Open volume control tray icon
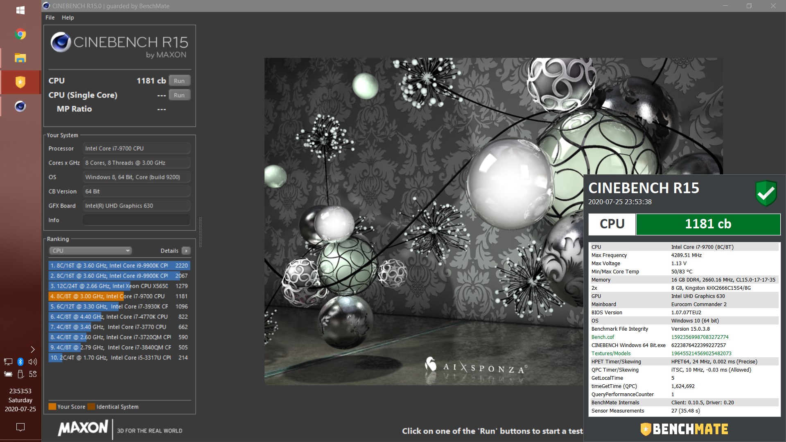Viewport: 786px width, 442px height. (x=33, y=362)
